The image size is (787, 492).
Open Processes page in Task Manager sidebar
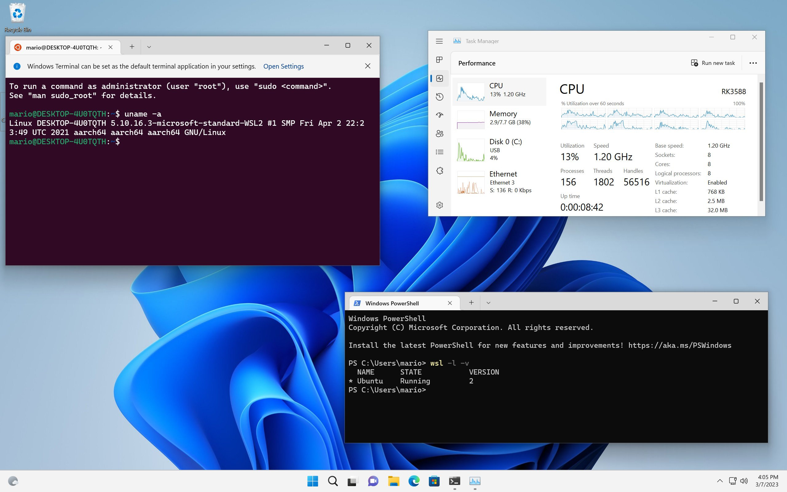point(439,60)
